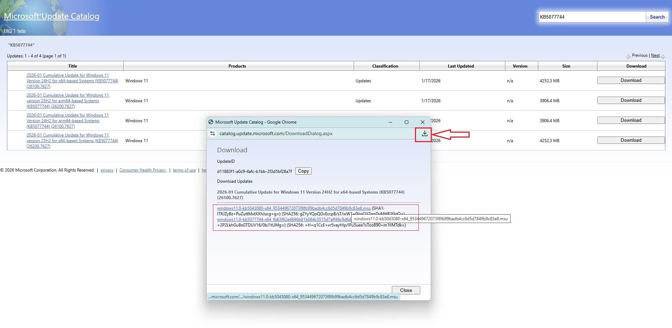Viewport: 672px width, 328px height.
Task: Open the privacy footer link
Action: tap(107, 170)
